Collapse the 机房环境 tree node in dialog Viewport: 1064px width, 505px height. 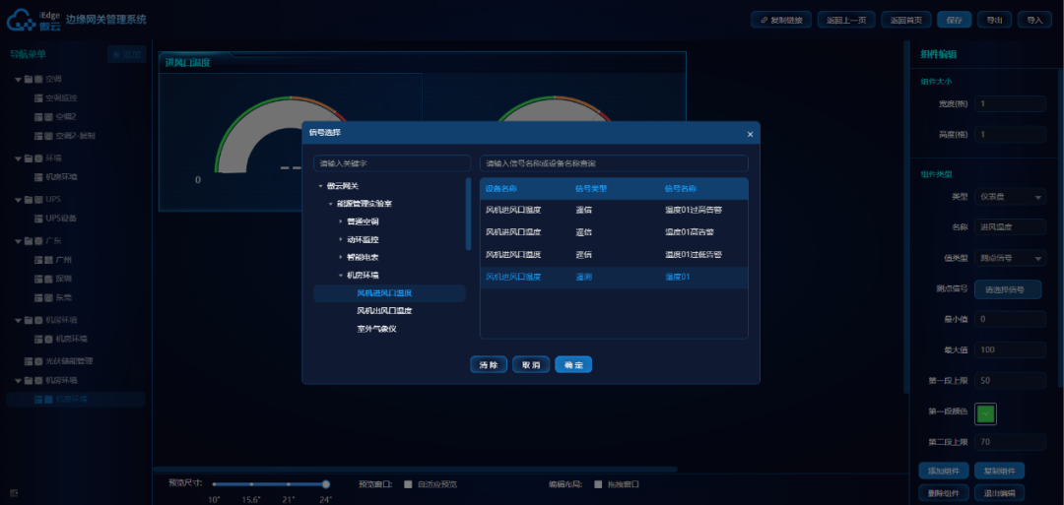click(x=341, y=276)
